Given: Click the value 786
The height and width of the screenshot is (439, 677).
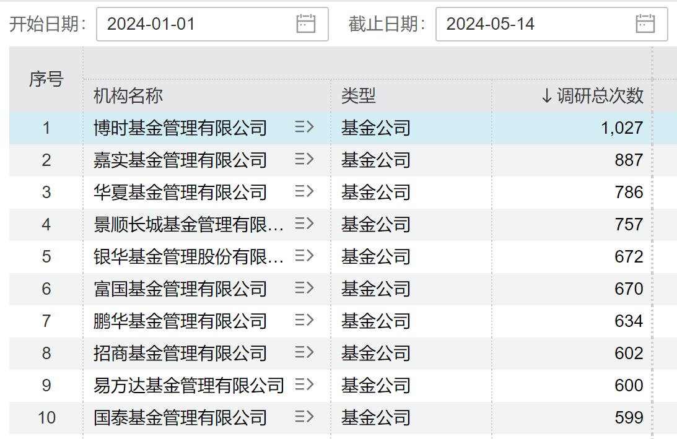Looking at the screenshot, I should tap(629, 192).
